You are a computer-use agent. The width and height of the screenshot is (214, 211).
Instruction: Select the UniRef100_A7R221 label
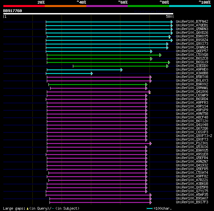point(192,180)
